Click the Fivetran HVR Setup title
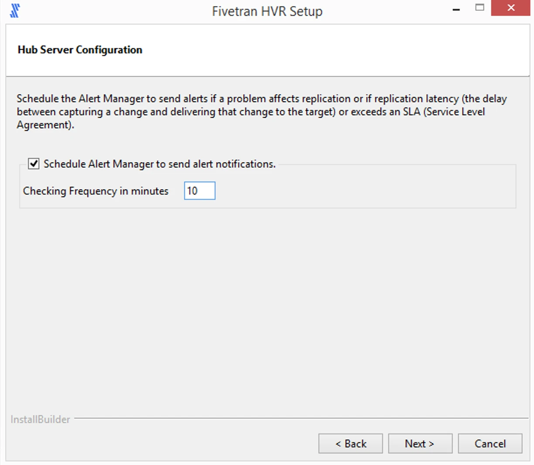This screenshot has height=465, width=534. 267,11
